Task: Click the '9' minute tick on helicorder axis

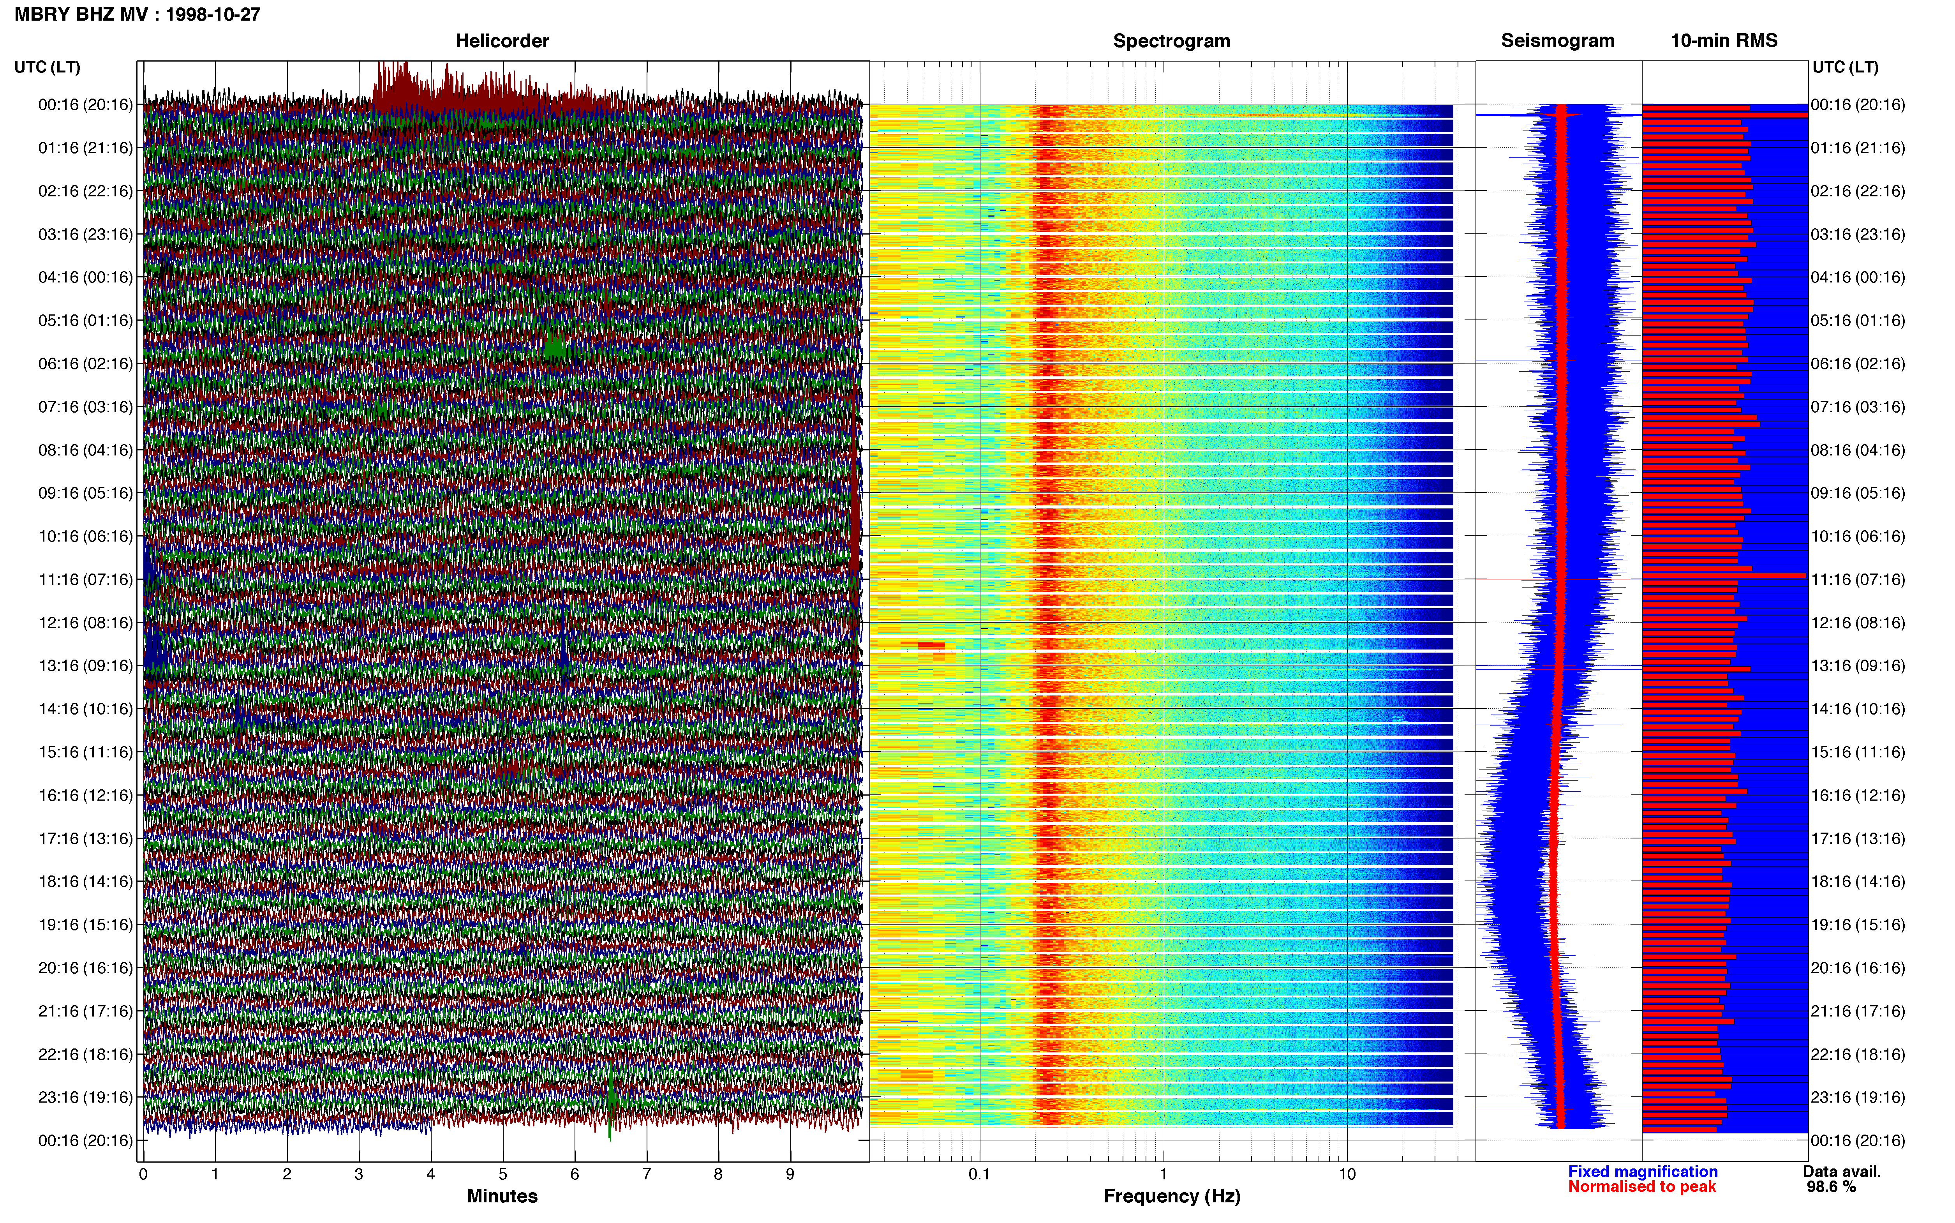Action: point(790,1174)
